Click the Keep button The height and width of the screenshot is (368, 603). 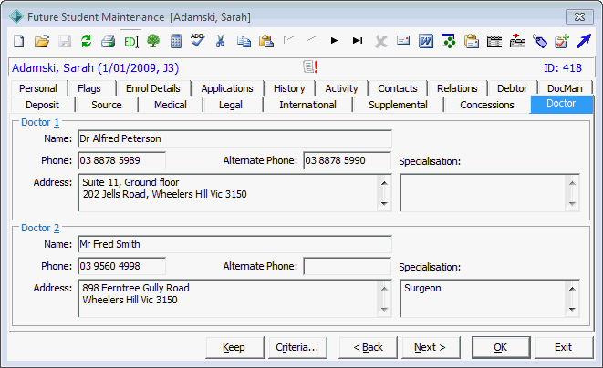234,347
